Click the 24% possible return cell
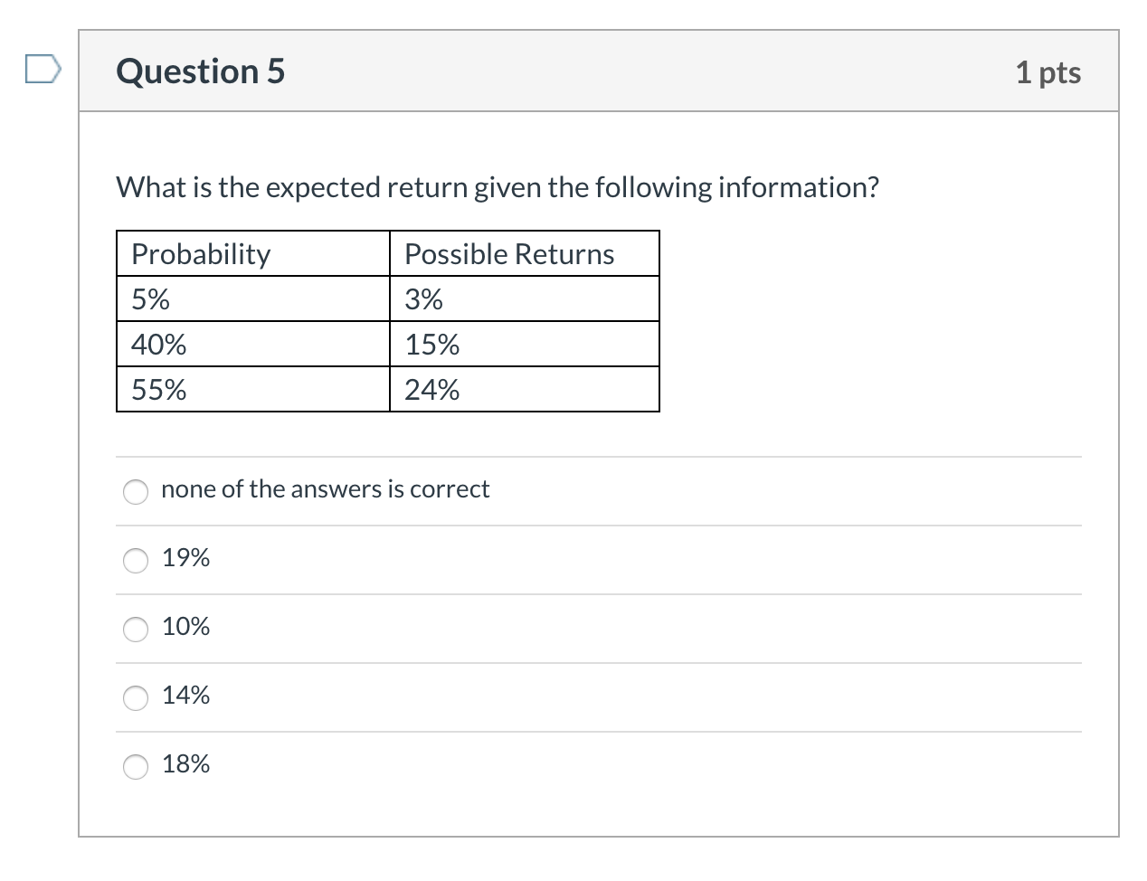The image size is (1147, 881). (430, 390)
